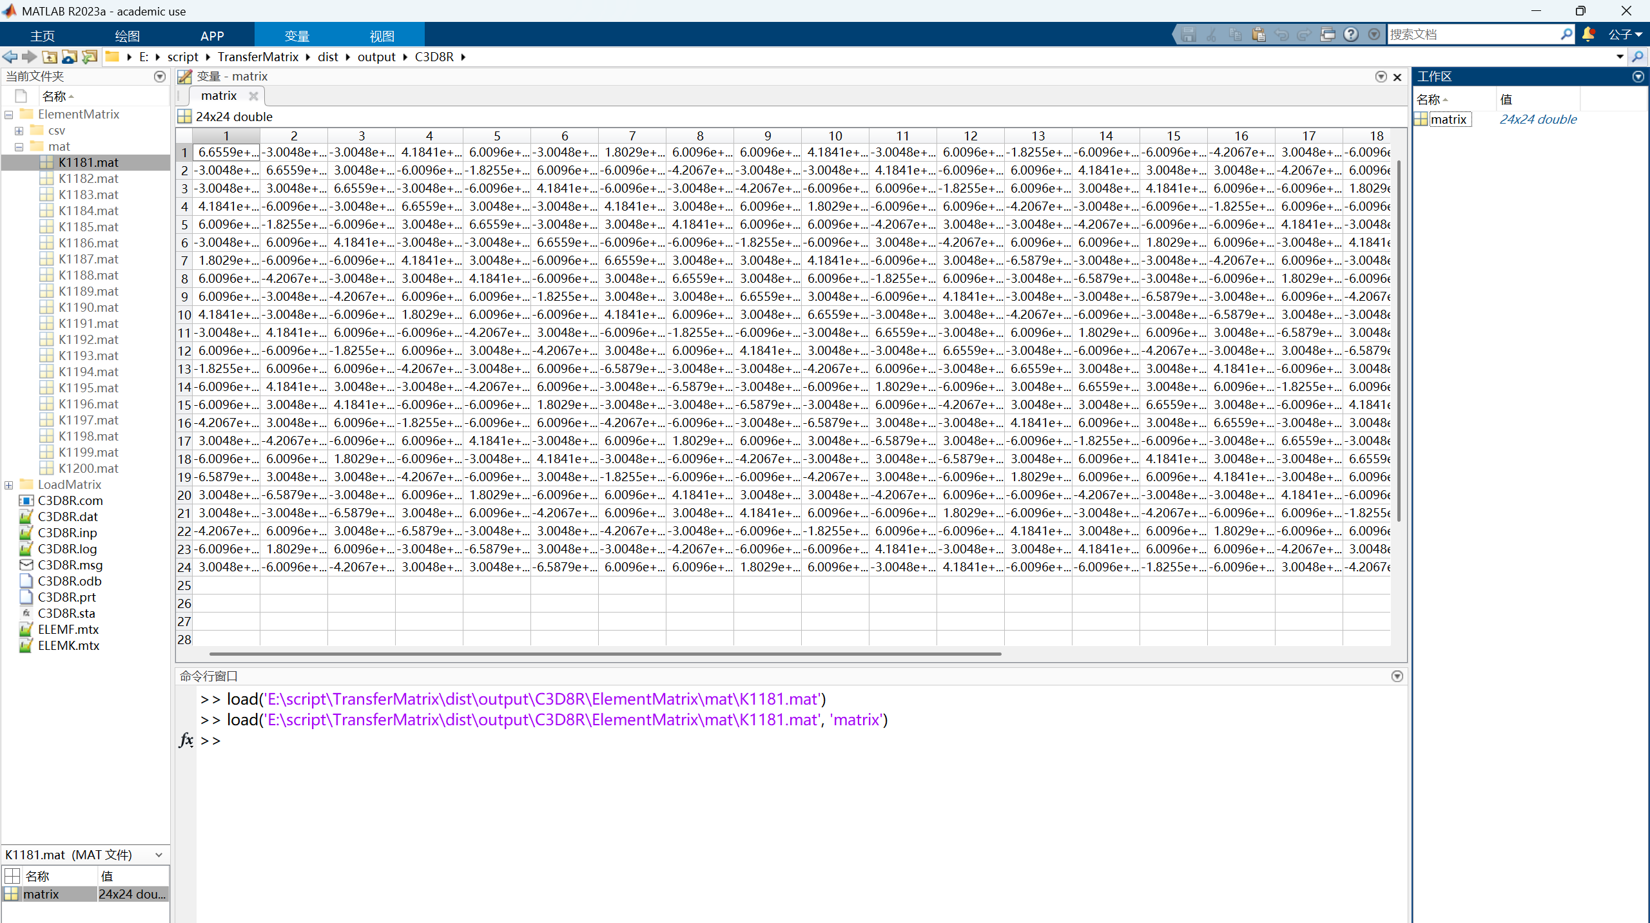The image size is (1650, 923).
Task: Select K1200.mat in file list
Action: (88, 468)
